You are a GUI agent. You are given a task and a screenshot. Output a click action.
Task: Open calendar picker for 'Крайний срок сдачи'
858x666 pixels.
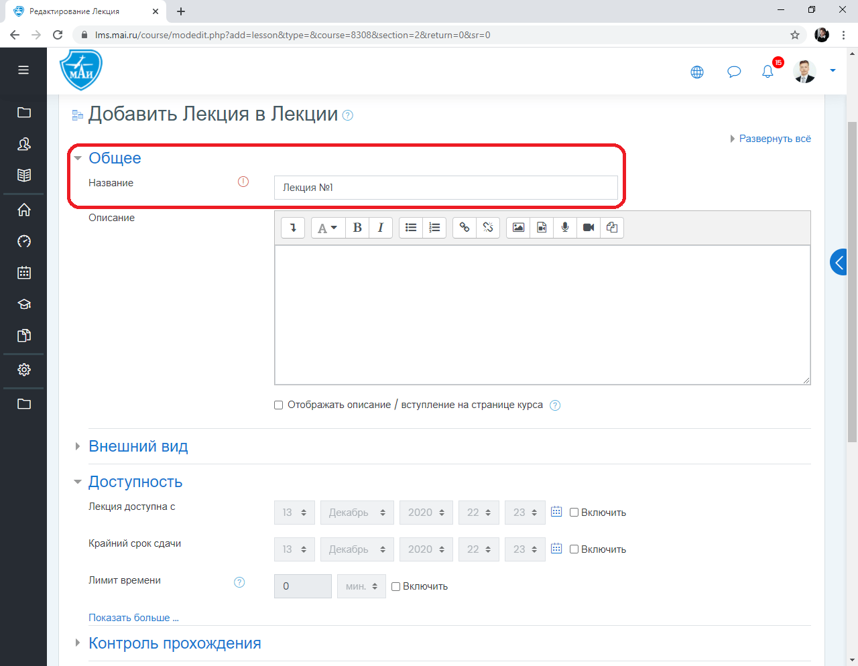pyautogui.click(x=556, y=549)
